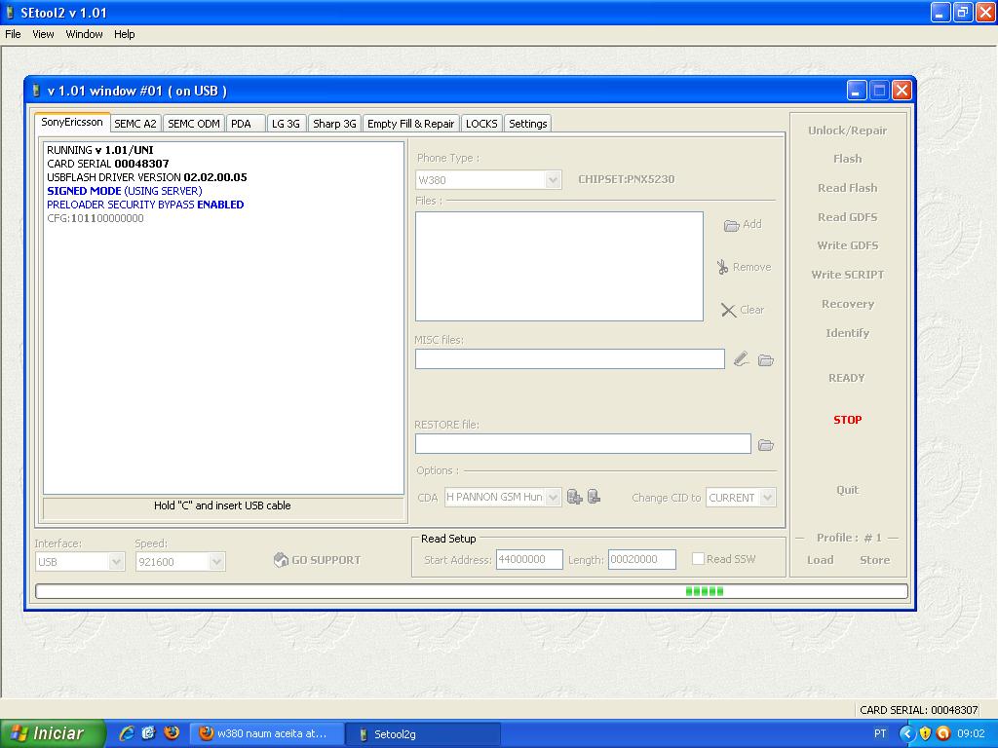The height and width of the screenshot is (748, 998).
Task: Open the File menu
Action: pyautogui.click(x=13, y=34)
